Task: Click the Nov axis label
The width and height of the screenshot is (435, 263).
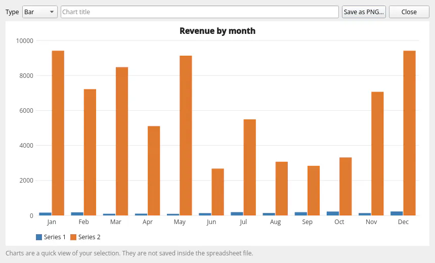Action: point(371,222)
